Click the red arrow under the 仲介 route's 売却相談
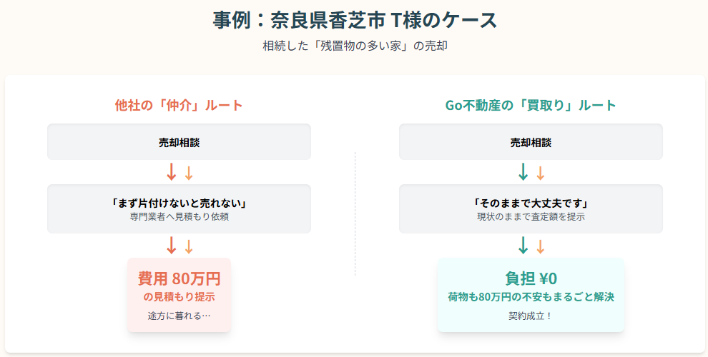The height and width of the screenshot is (357, 708). [x=171, y=172]
